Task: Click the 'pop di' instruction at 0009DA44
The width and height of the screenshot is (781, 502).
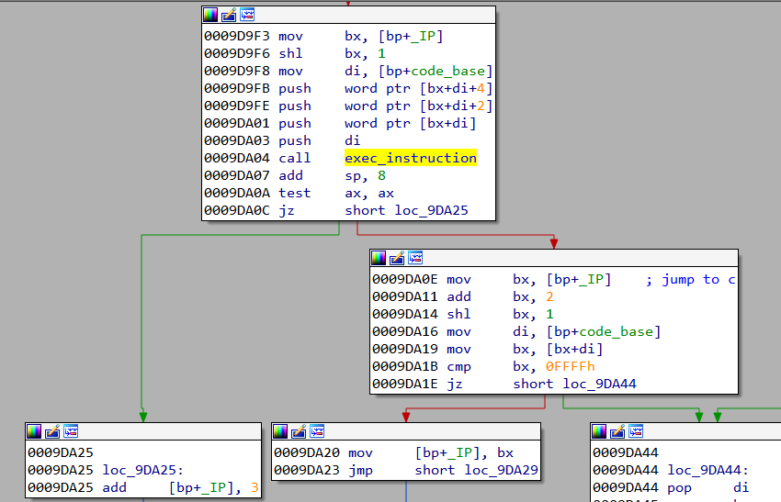Action: [707, 487]
